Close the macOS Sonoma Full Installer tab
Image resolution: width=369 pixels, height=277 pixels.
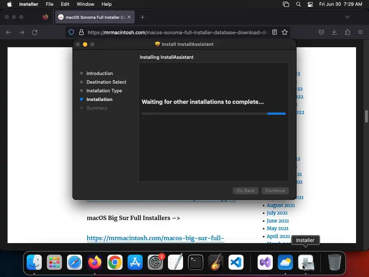[x=129, y=17]
